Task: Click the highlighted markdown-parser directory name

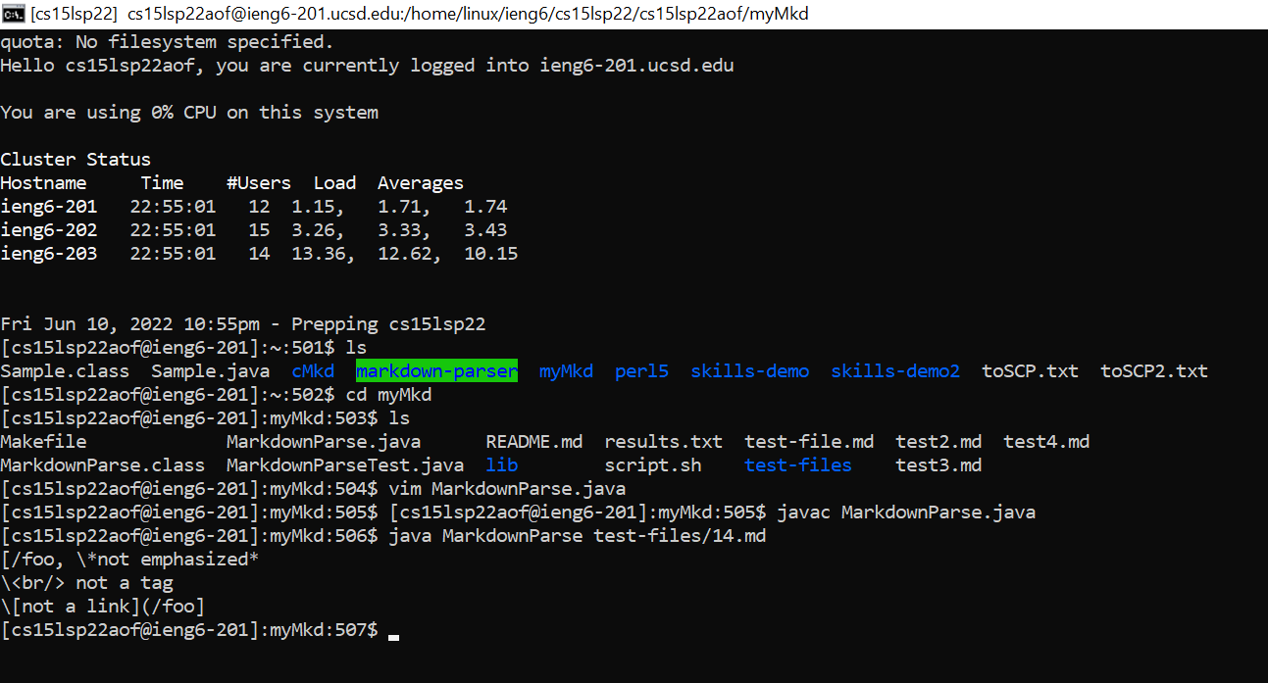Action: [x=436, y=371]
